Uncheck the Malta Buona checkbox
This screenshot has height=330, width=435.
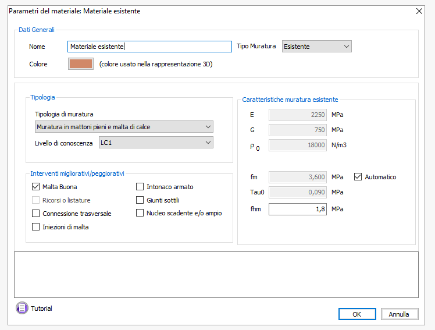[36, 187]
